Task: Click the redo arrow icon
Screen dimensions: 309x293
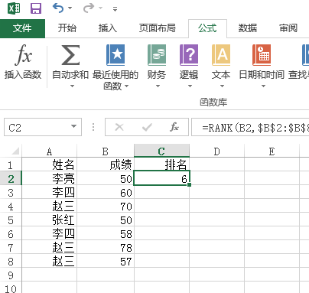Action: pos(89,8)
